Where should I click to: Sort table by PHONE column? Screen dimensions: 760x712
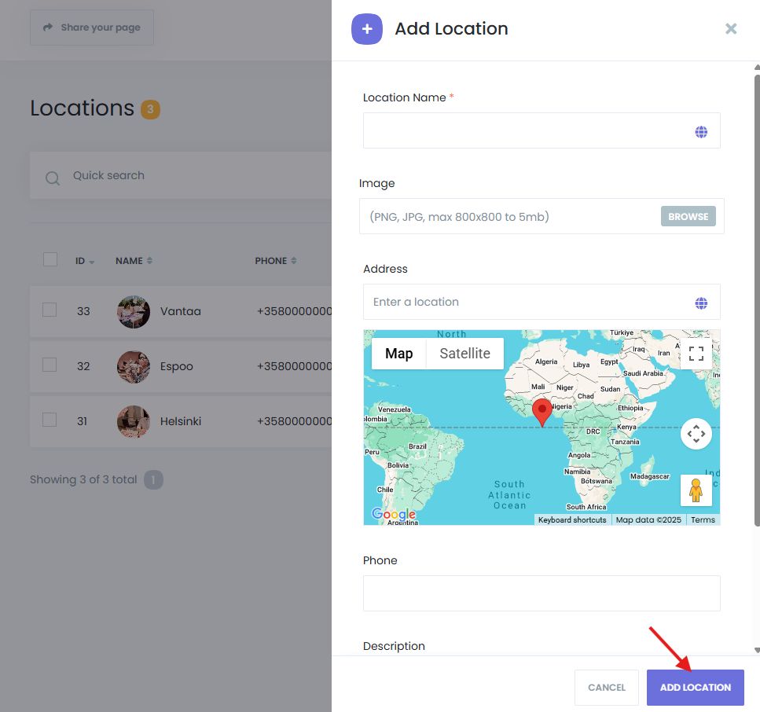276,261
